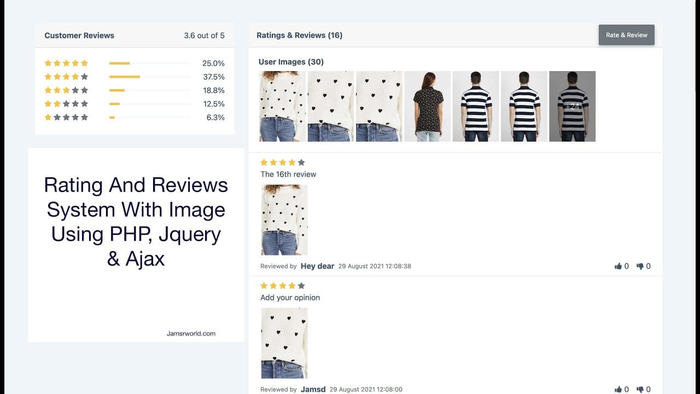Click the 25.0% progress bar
The height and width of the screenshot is (394, 700).
tap(150, 63)
